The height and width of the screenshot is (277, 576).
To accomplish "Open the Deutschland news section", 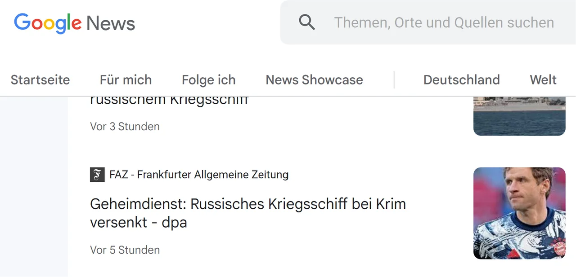I will click(x=461, y=80).
